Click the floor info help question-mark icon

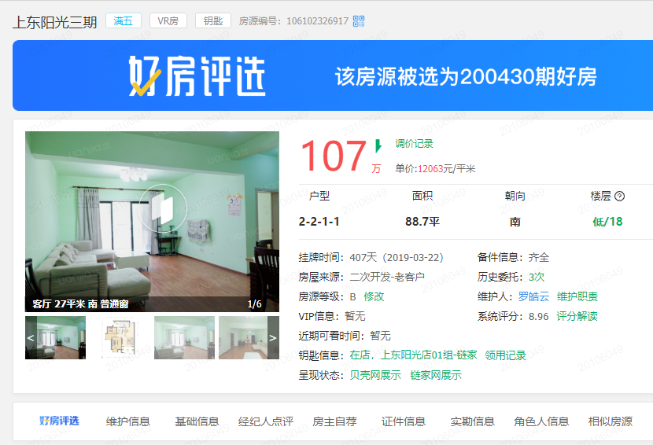click(619, 197)
